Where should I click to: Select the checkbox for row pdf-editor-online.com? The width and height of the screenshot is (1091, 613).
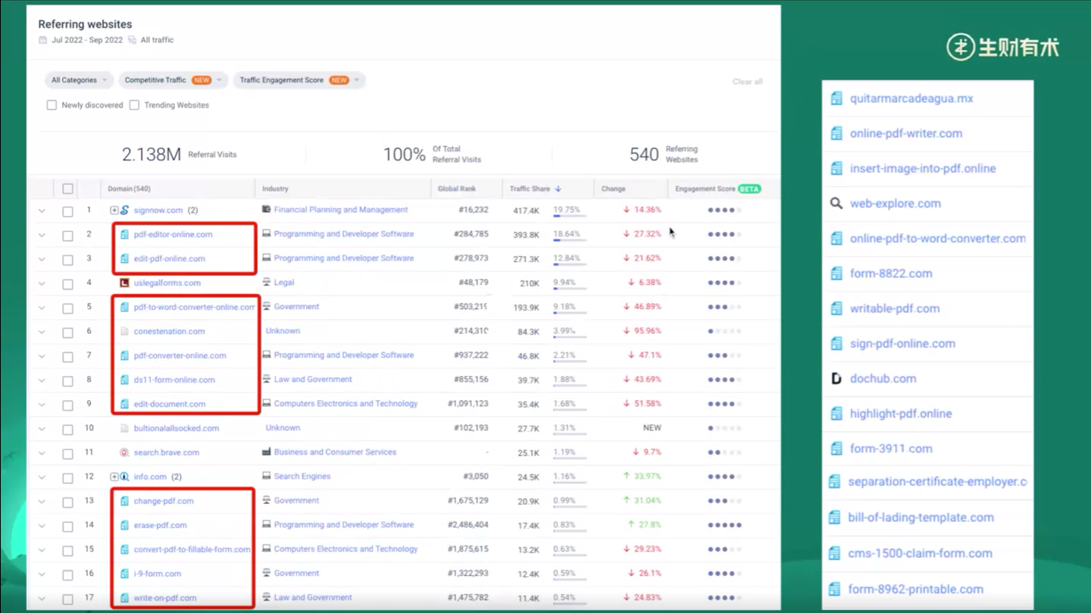(67, 235)
